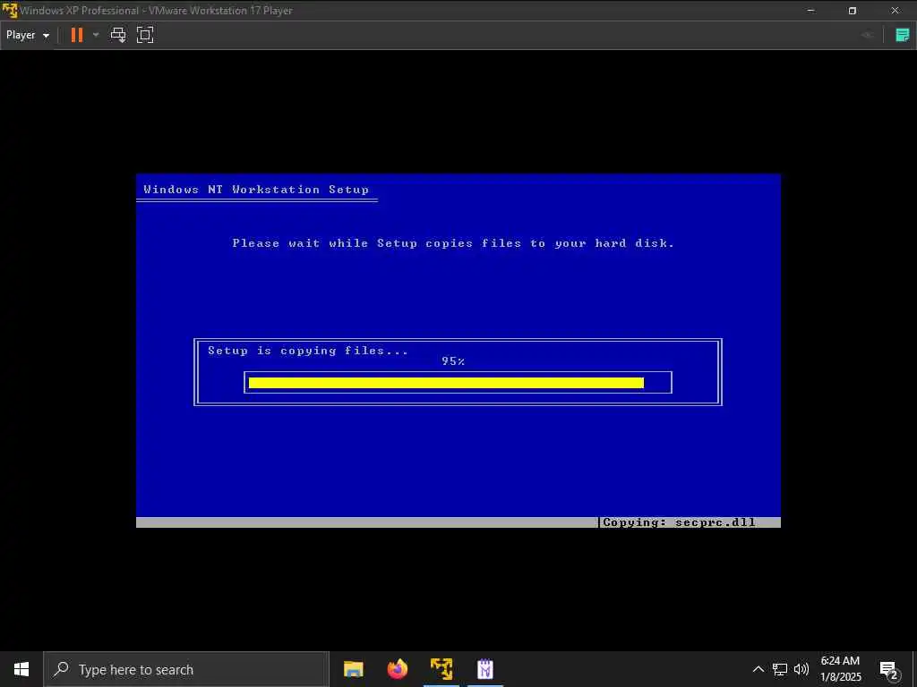
Task: Click VMware Workstation title bar icon
Action: (x=10, y=11)
